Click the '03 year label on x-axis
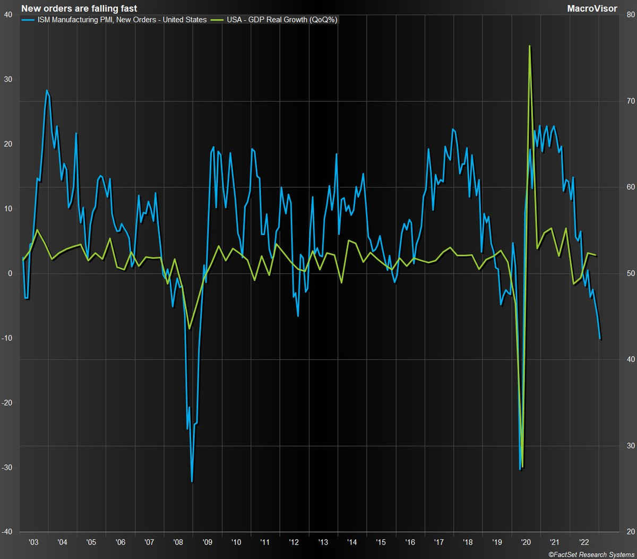 [33, 541]
